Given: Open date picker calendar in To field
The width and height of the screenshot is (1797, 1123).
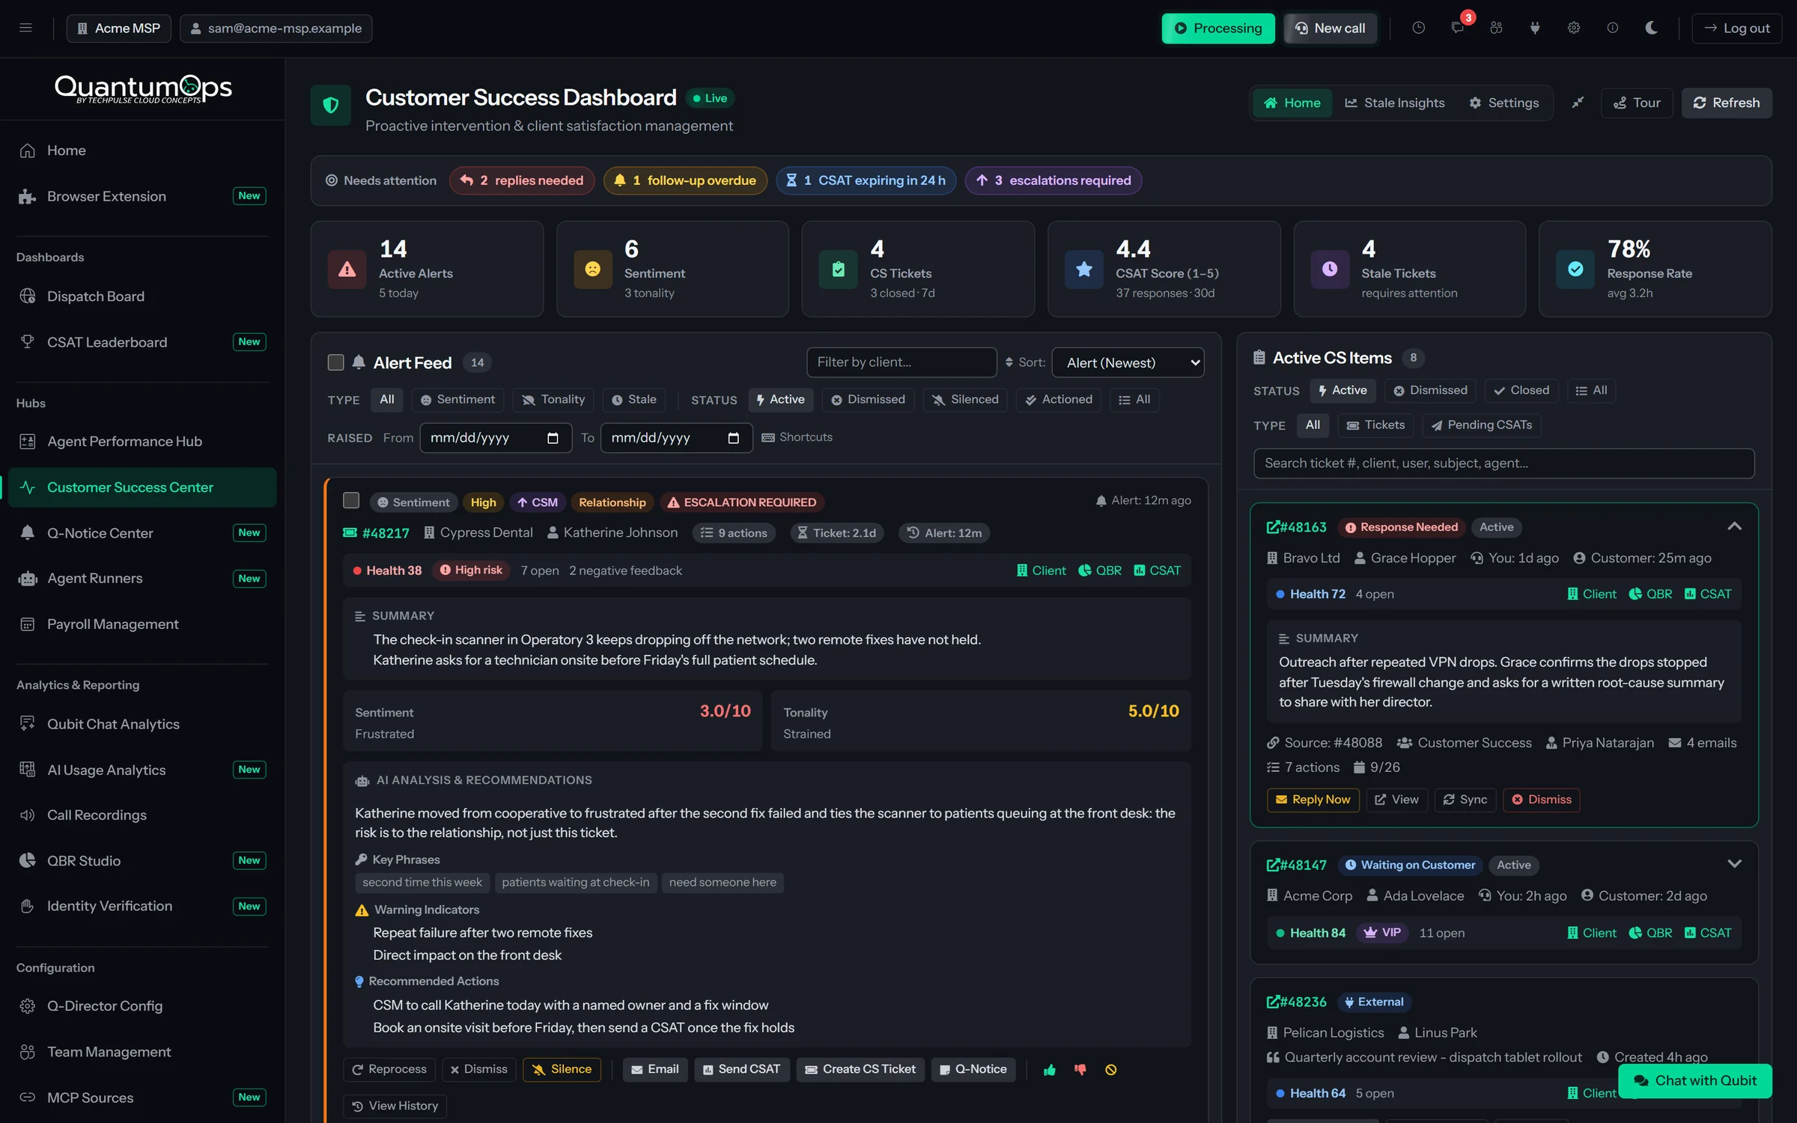Looking at the screenshot, I should pyautogui.click(x=733, y=438).
